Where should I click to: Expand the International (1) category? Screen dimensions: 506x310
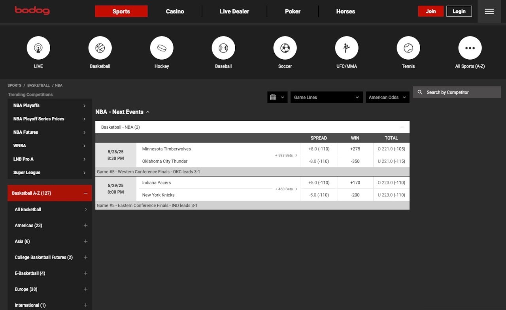tap(85, 305)
